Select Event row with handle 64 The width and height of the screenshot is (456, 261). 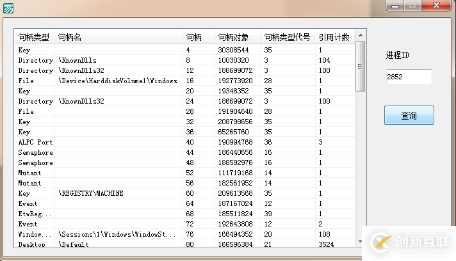[184, 203]
